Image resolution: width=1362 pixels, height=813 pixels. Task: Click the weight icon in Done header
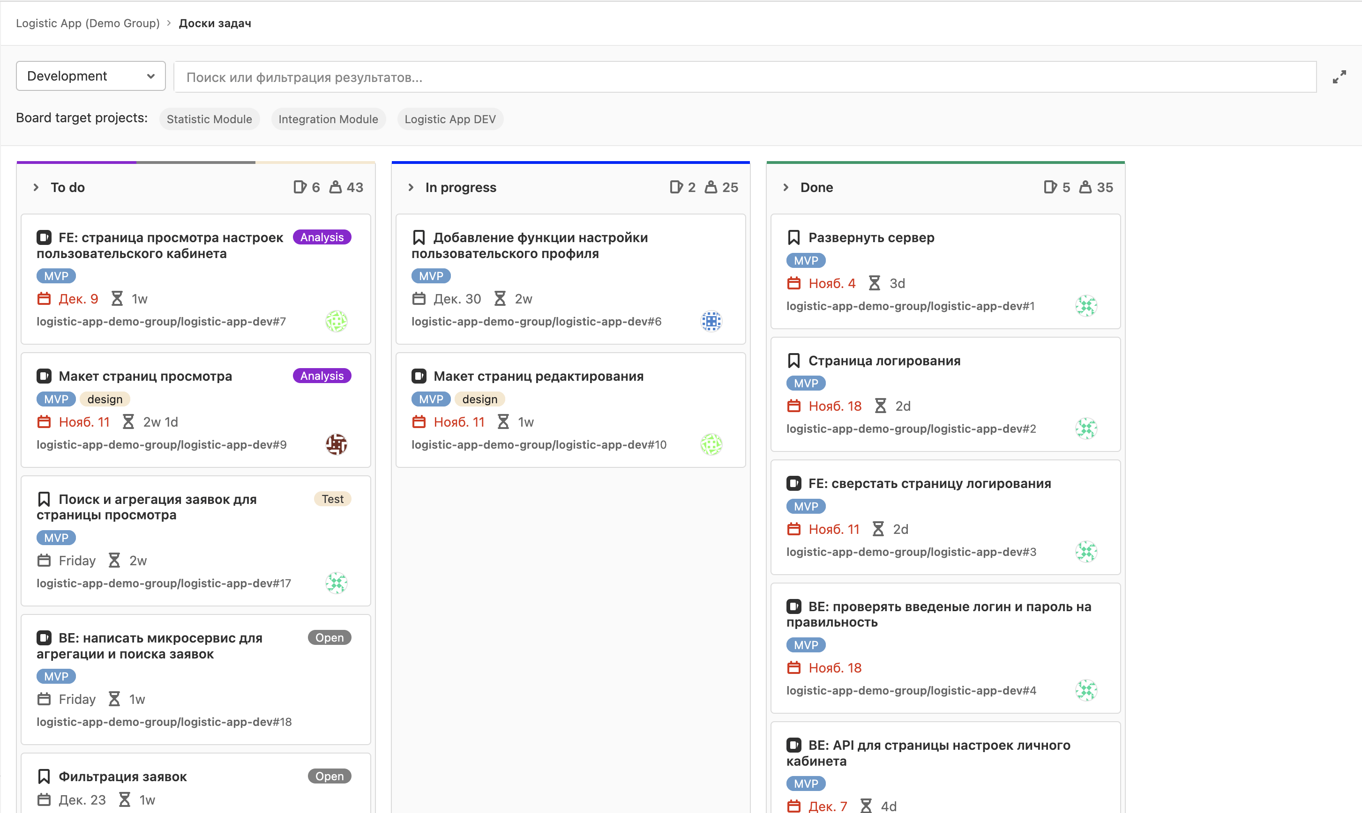(1085, 187)
